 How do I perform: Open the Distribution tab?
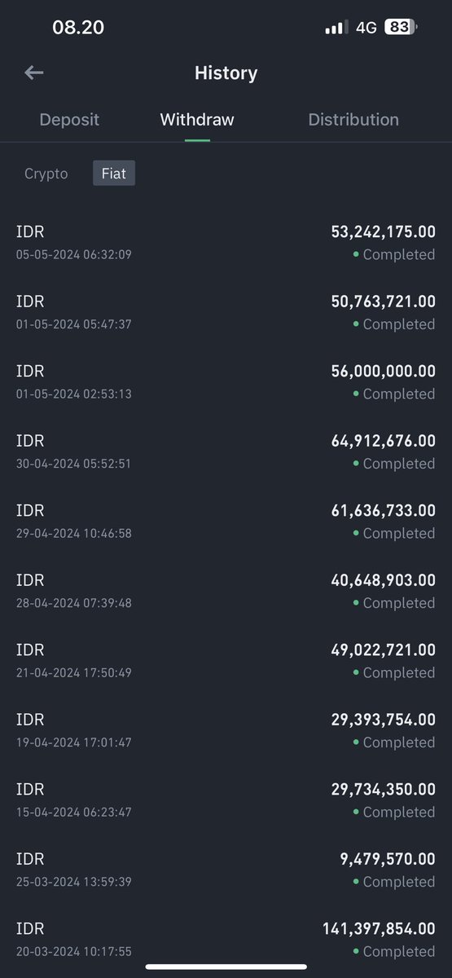tap(353, 120)
